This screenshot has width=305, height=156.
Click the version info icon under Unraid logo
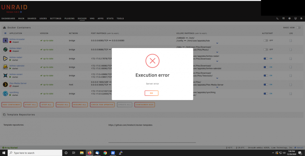pyautogui.click(x=21, y=12)
